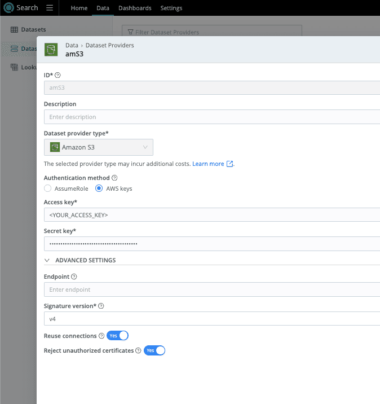Click the Description input field
Image resolution: width=380 pixels, height=404 pixels.
211,117
